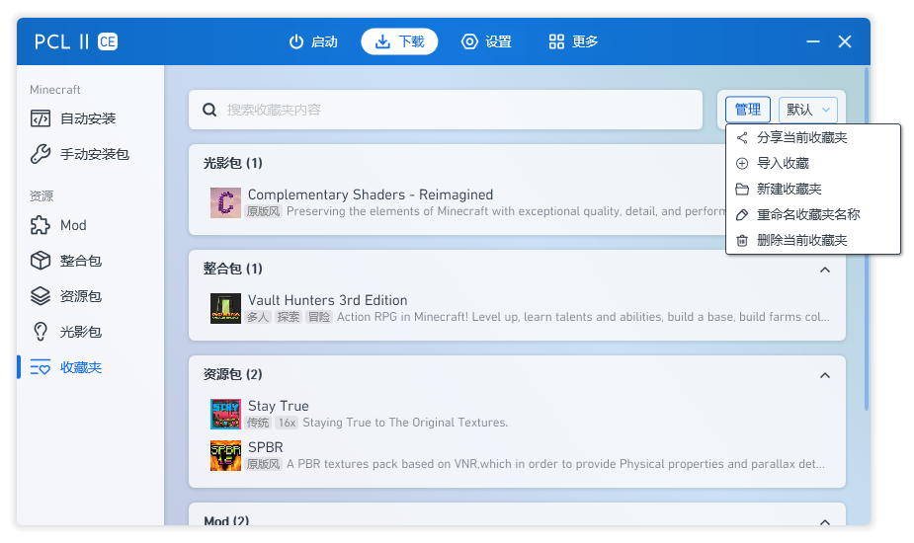Focus the 搜索收藏夹内容 search field
Screen dimensions: 914x543
tap(445, 110)
